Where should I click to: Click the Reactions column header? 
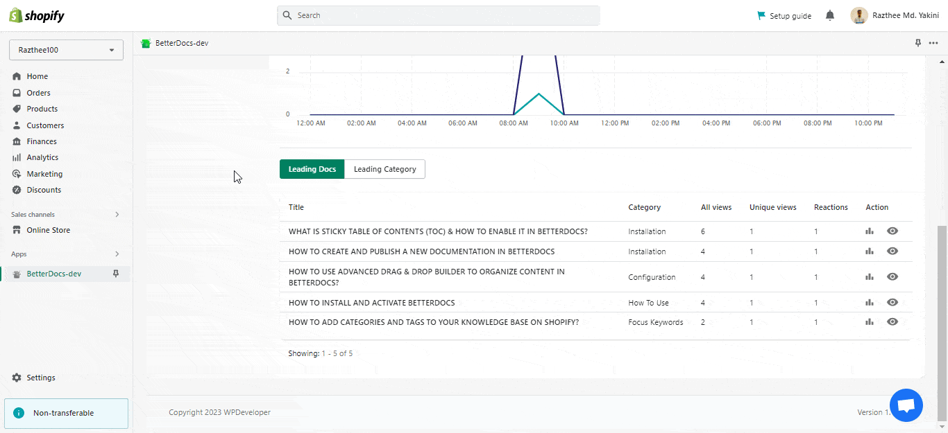coord(831,207)
